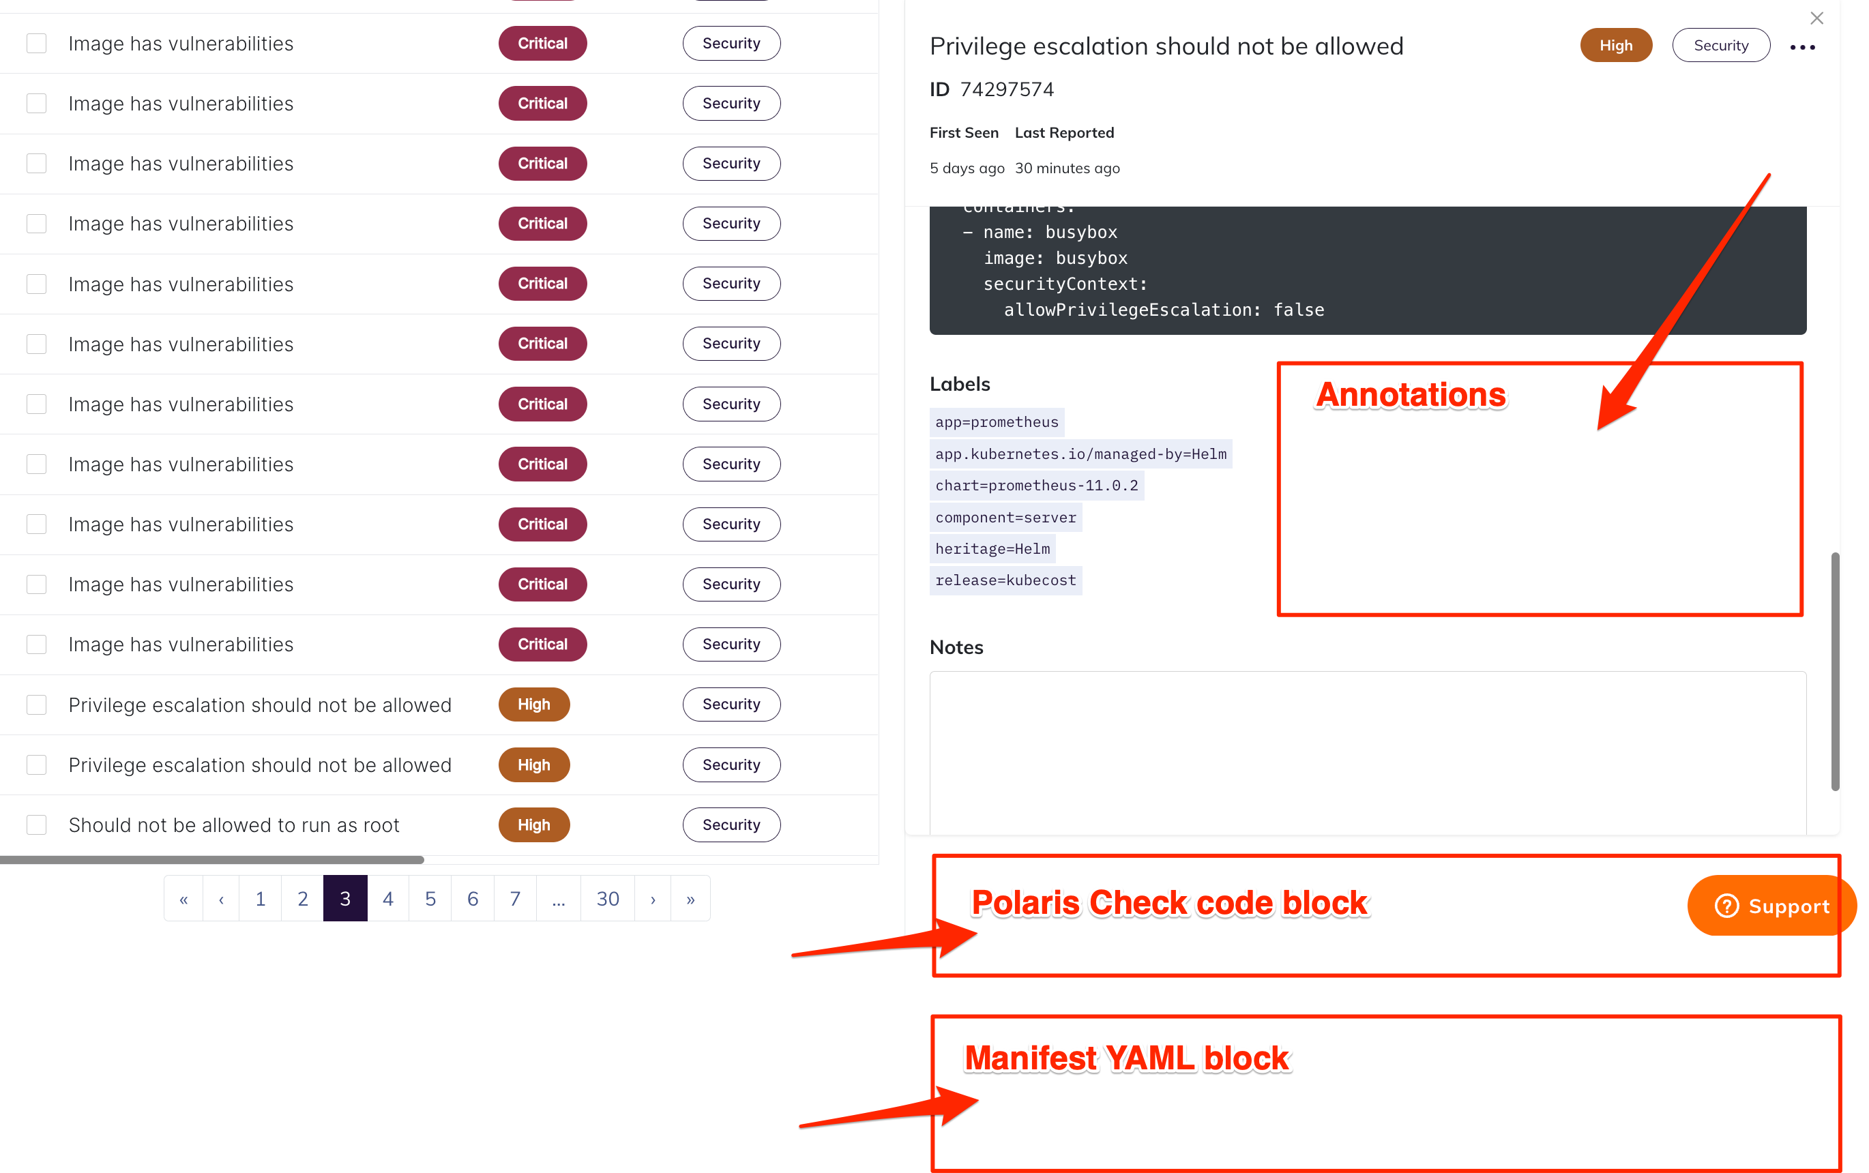Open hidden pages via pagination ellipsis
This screenshot has width=1869, height=1173.
(x=558, y=897)
